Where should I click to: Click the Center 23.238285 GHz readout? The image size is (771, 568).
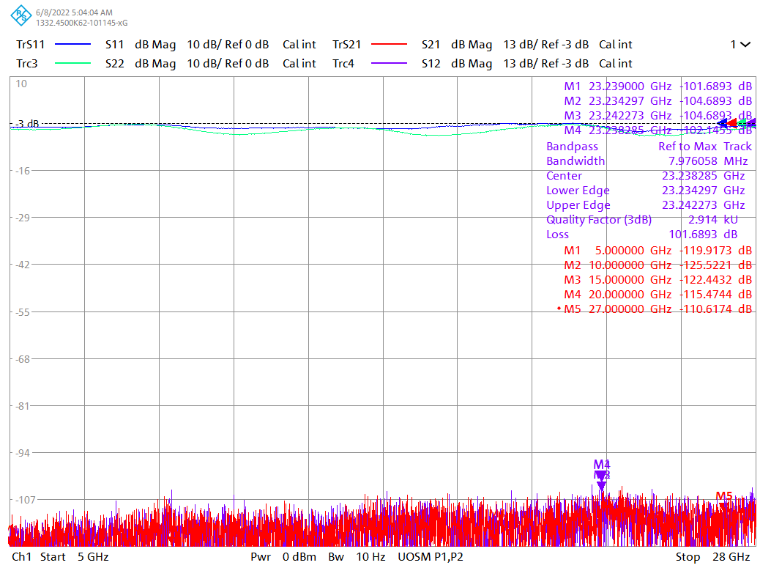645,176
